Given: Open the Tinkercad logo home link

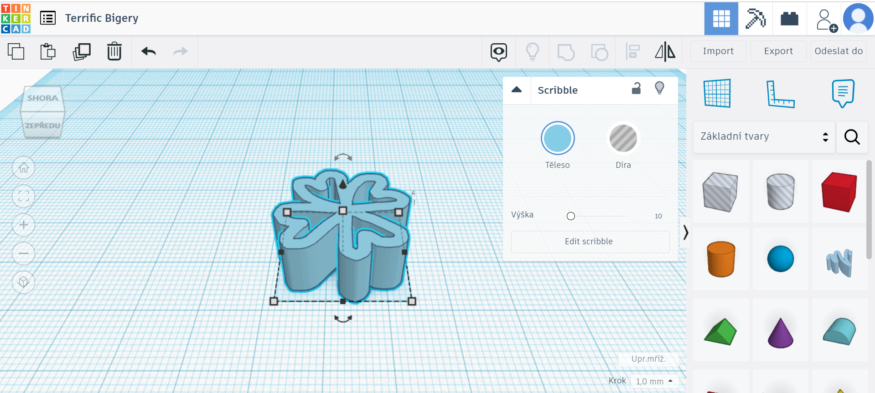Looking at the screenshot, I should click(x=16, y=19).
